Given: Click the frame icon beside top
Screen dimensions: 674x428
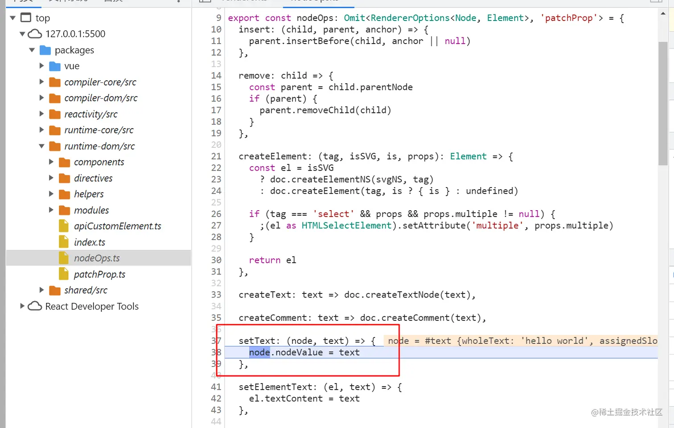Looking at the screenshot, I should [x=26, y=18].
